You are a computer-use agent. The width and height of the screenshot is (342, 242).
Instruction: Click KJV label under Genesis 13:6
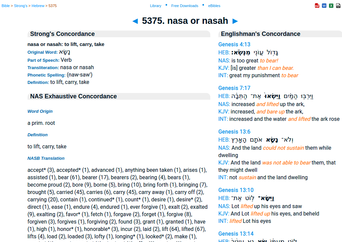tap(224, 162)
